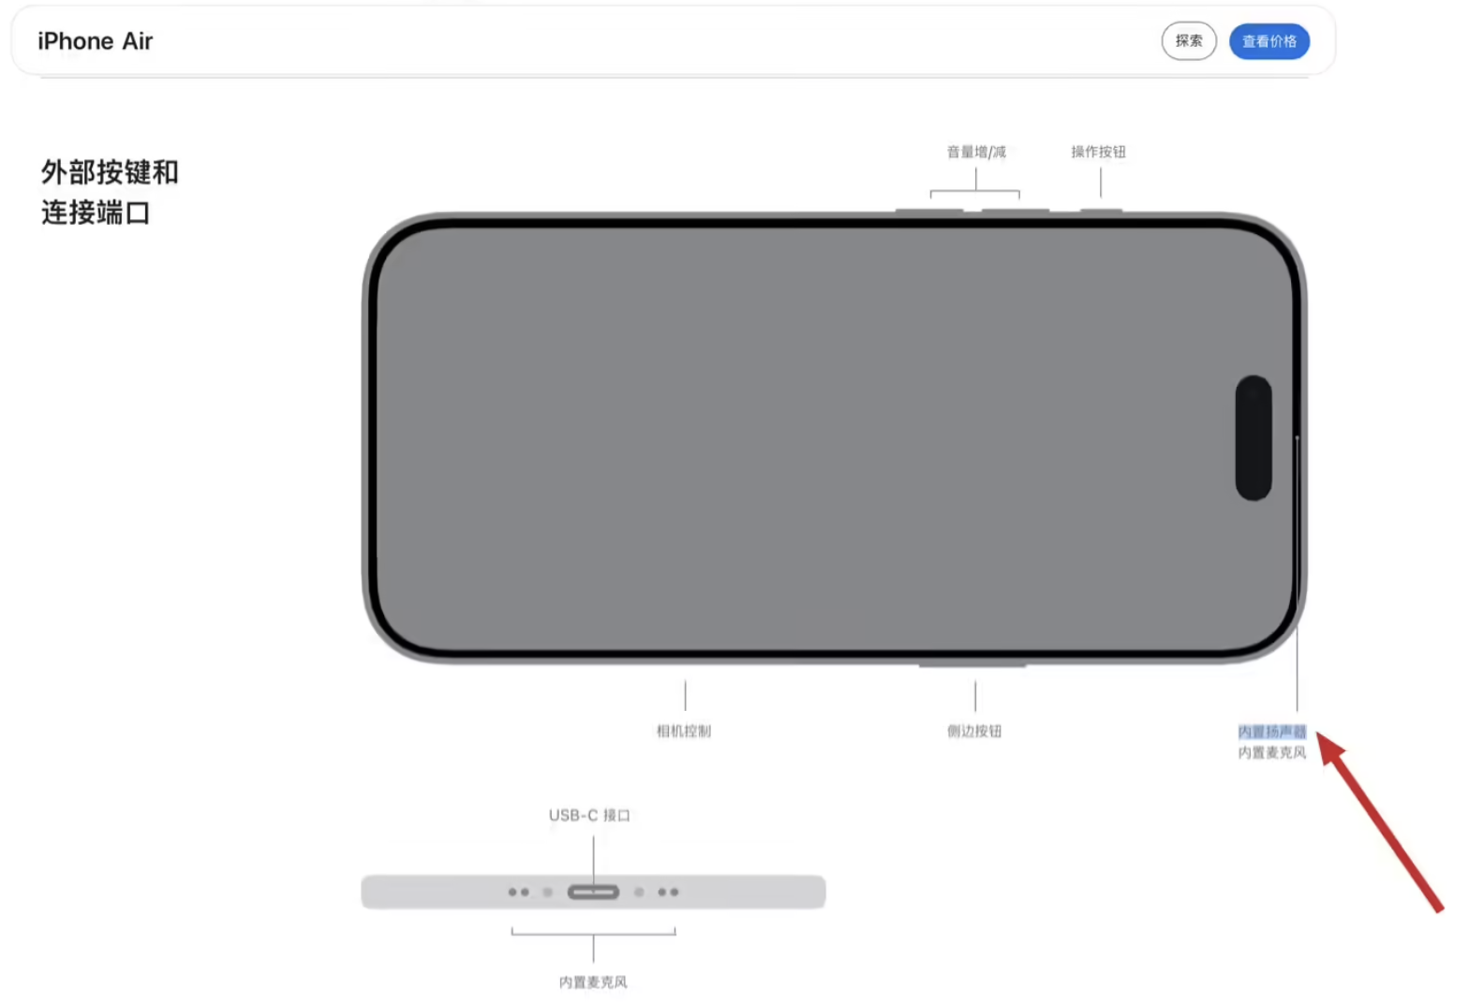The height and width of the screenshot is (1006, 1469).
Task: Click the highlighted 内置扬声器 label
Action: click(1271, 732)
